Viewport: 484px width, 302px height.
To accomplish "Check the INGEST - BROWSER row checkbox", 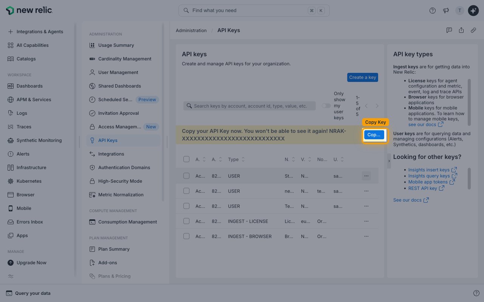I will 186,236.
